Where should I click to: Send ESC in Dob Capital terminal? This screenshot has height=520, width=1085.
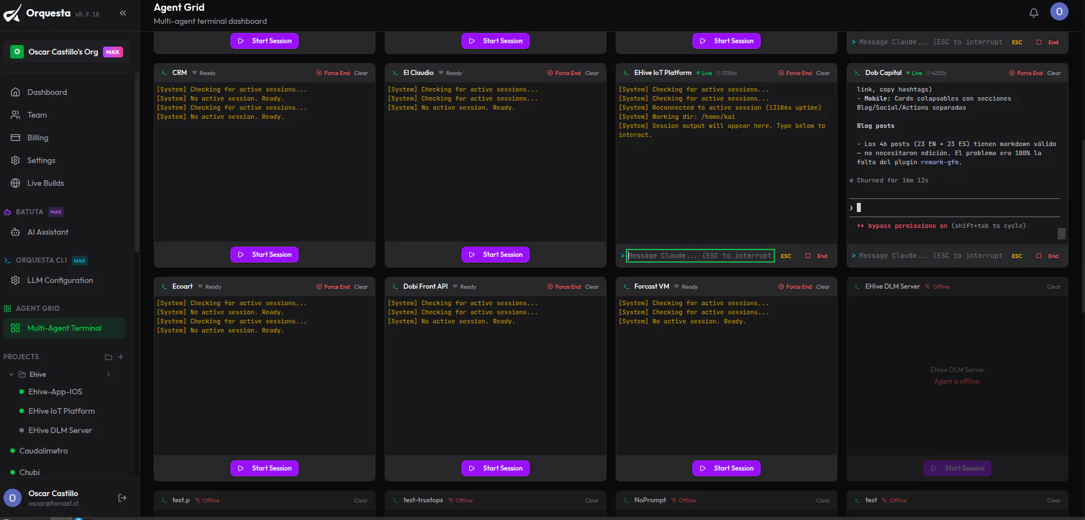pyautogui.click(x=1017, y=256)
